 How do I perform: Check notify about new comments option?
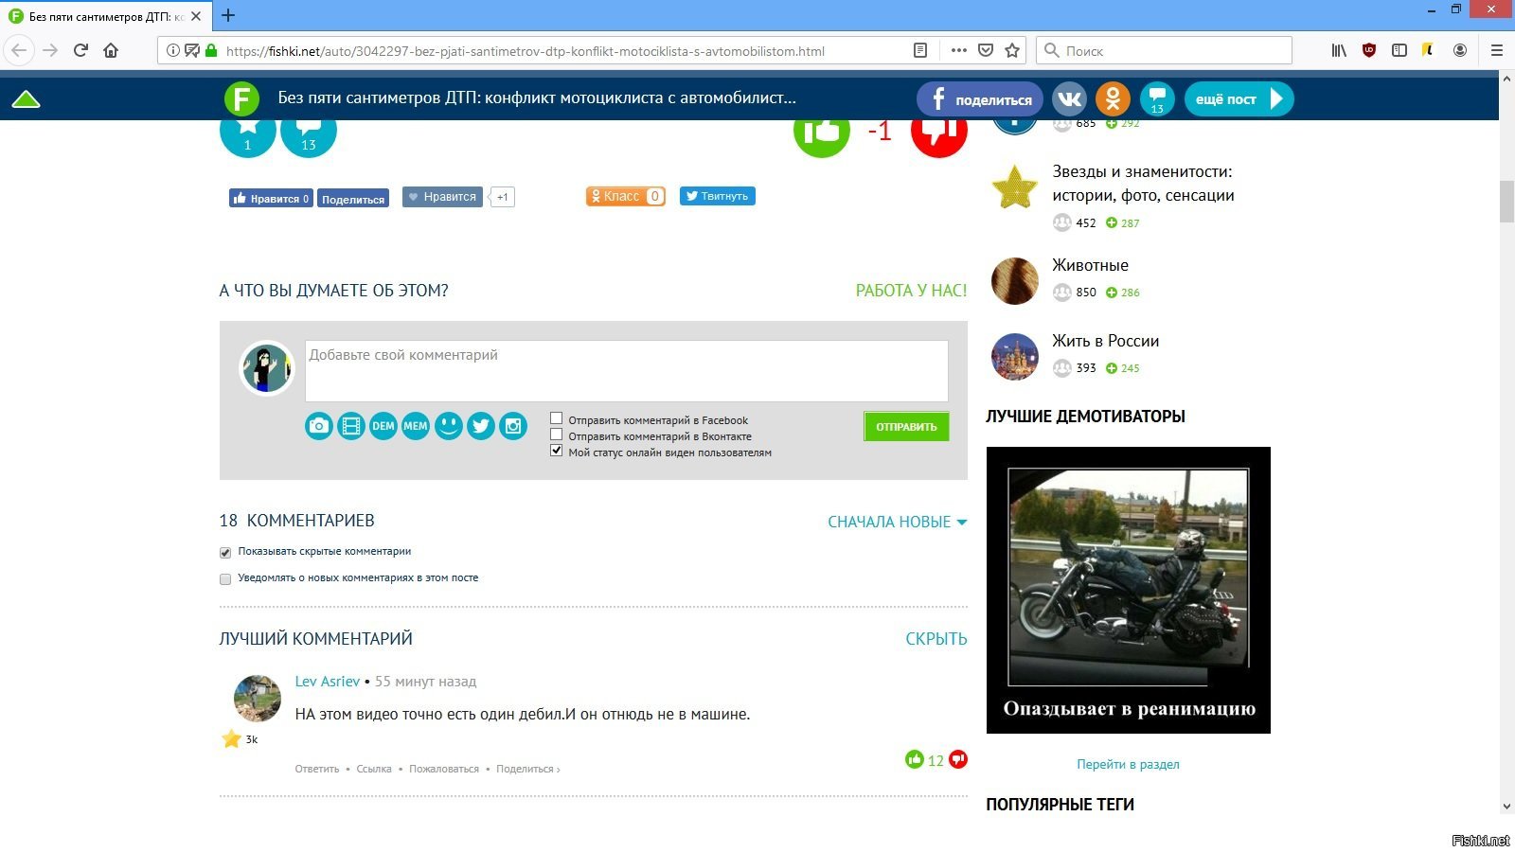(225, 578)
